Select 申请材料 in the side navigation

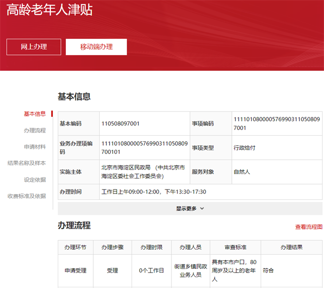point(35,147)
